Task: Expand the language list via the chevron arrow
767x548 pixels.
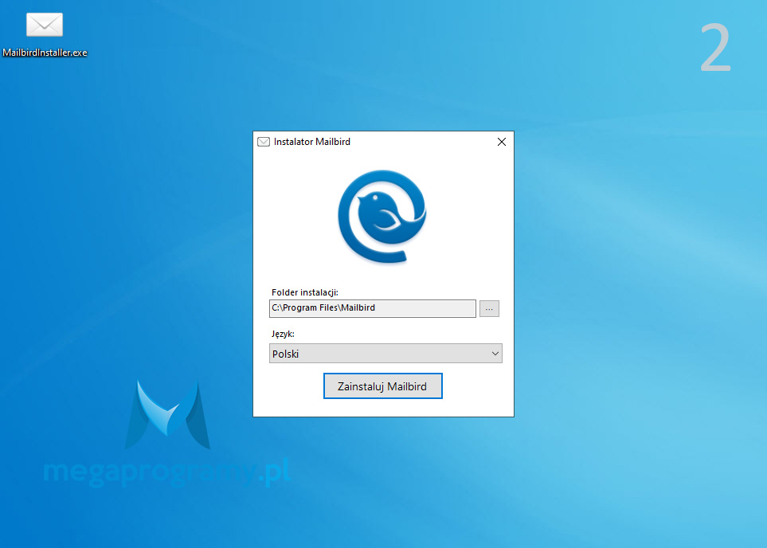Action: tap(495, 354)
